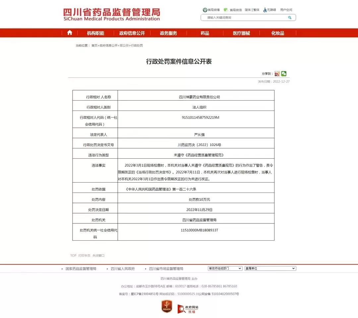This screenshot has height=318, width=358.
Task: Click the 国家药品监督管理局 footer link
Action: (81, 268)
